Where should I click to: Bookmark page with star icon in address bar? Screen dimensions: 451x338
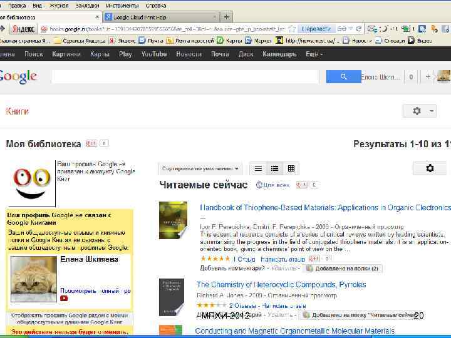292,29
